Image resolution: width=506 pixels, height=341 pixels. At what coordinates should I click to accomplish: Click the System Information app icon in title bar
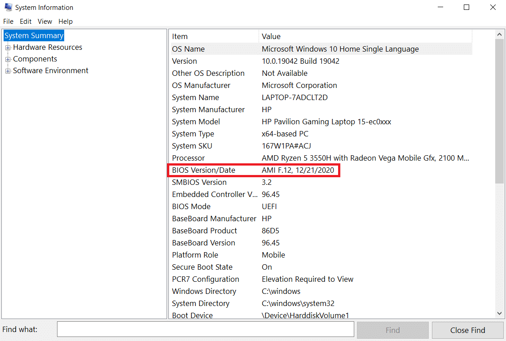[x=8, y=7]
